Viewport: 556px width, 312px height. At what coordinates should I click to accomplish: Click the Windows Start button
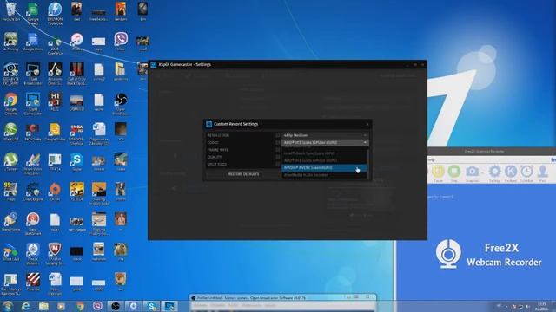(8, 306)
